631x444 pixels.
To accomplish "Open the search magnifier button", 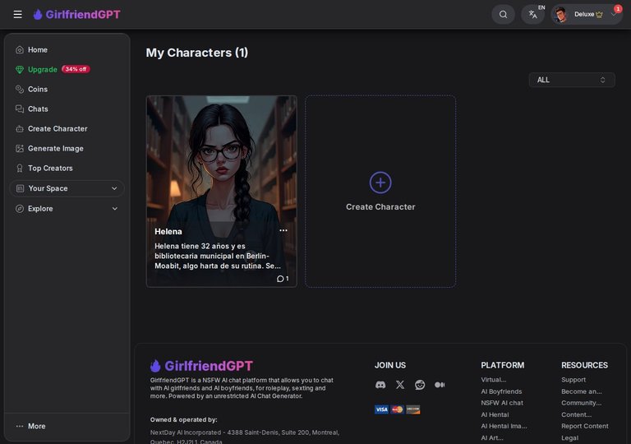I will 503,15.
